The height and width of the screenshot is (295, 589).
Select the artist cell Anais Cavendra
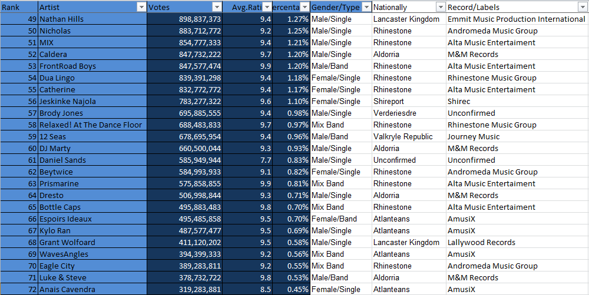tap(92, 290)
